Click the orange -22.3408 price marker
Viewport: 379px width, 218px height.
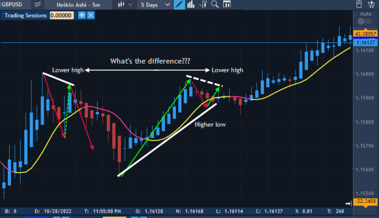click(365, 201)
